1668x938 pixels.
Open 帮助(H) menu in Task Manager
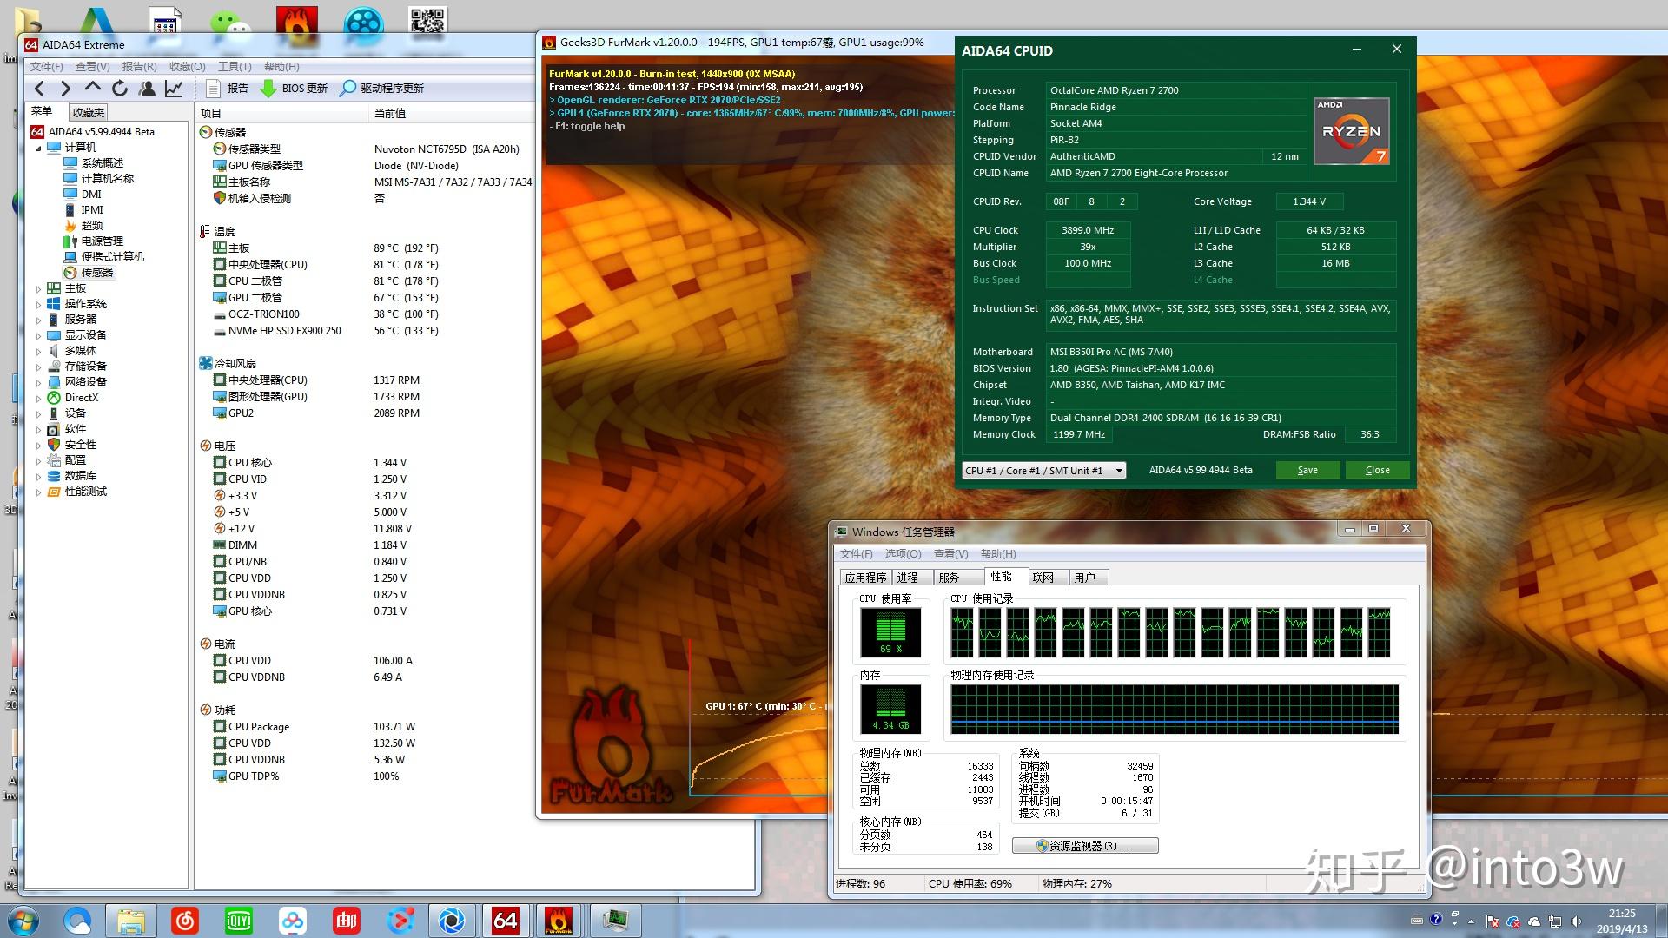997,553
